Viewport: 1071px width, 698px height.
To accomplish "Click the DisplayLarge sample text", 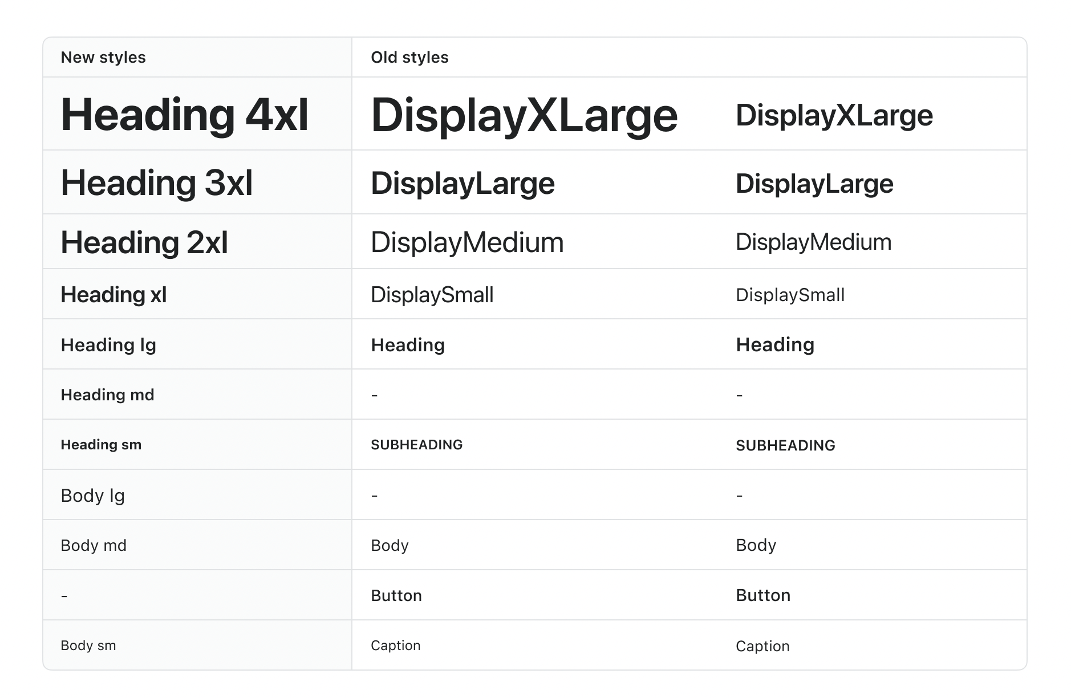I will click(x=462, y=182).
